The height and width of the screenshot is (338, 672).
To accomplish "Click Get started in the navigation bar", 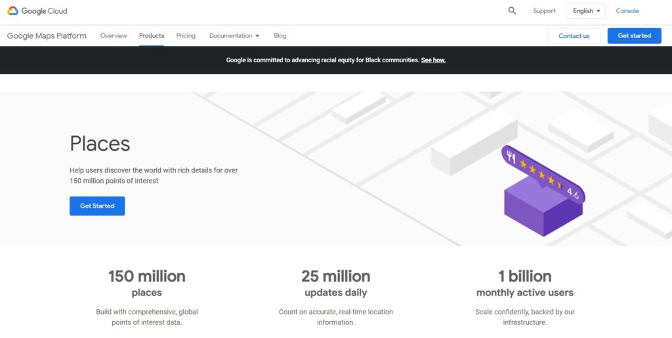I will (x=634, y=36).
